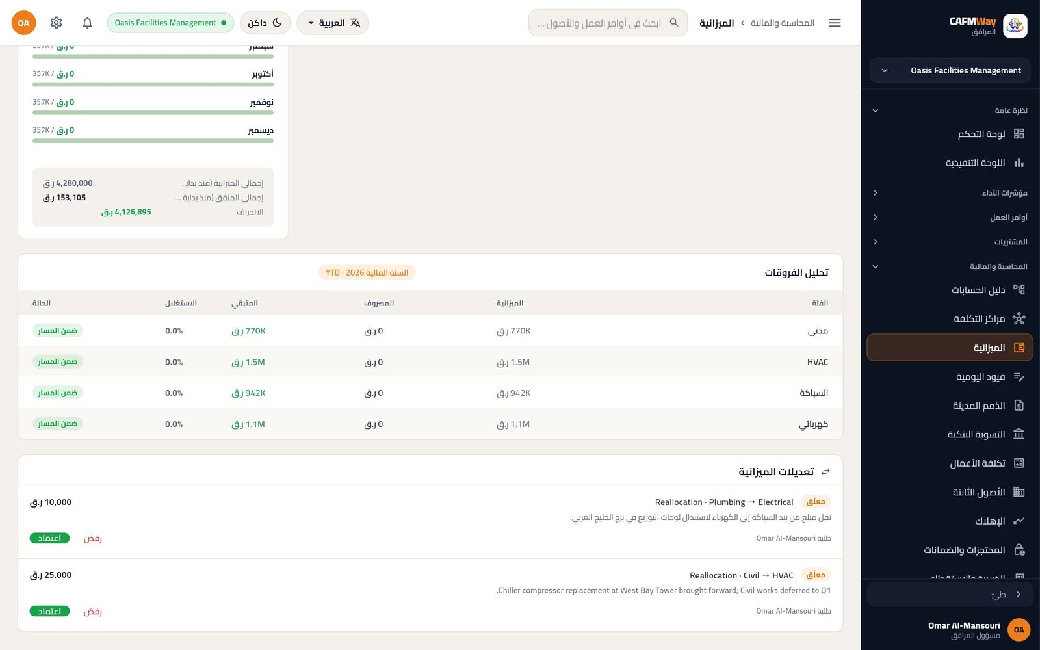Expand the أوامر العمل section
This screenshot has height=650, width=1040.
coord(950,217)
